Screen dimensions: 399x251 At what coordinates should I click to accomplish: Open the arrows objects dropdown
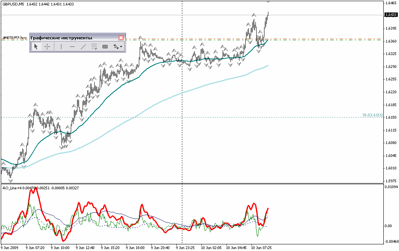pos(118,47)
